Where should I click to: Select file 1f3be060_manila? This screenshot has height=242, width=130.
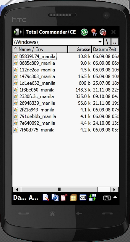coord(37,90)
